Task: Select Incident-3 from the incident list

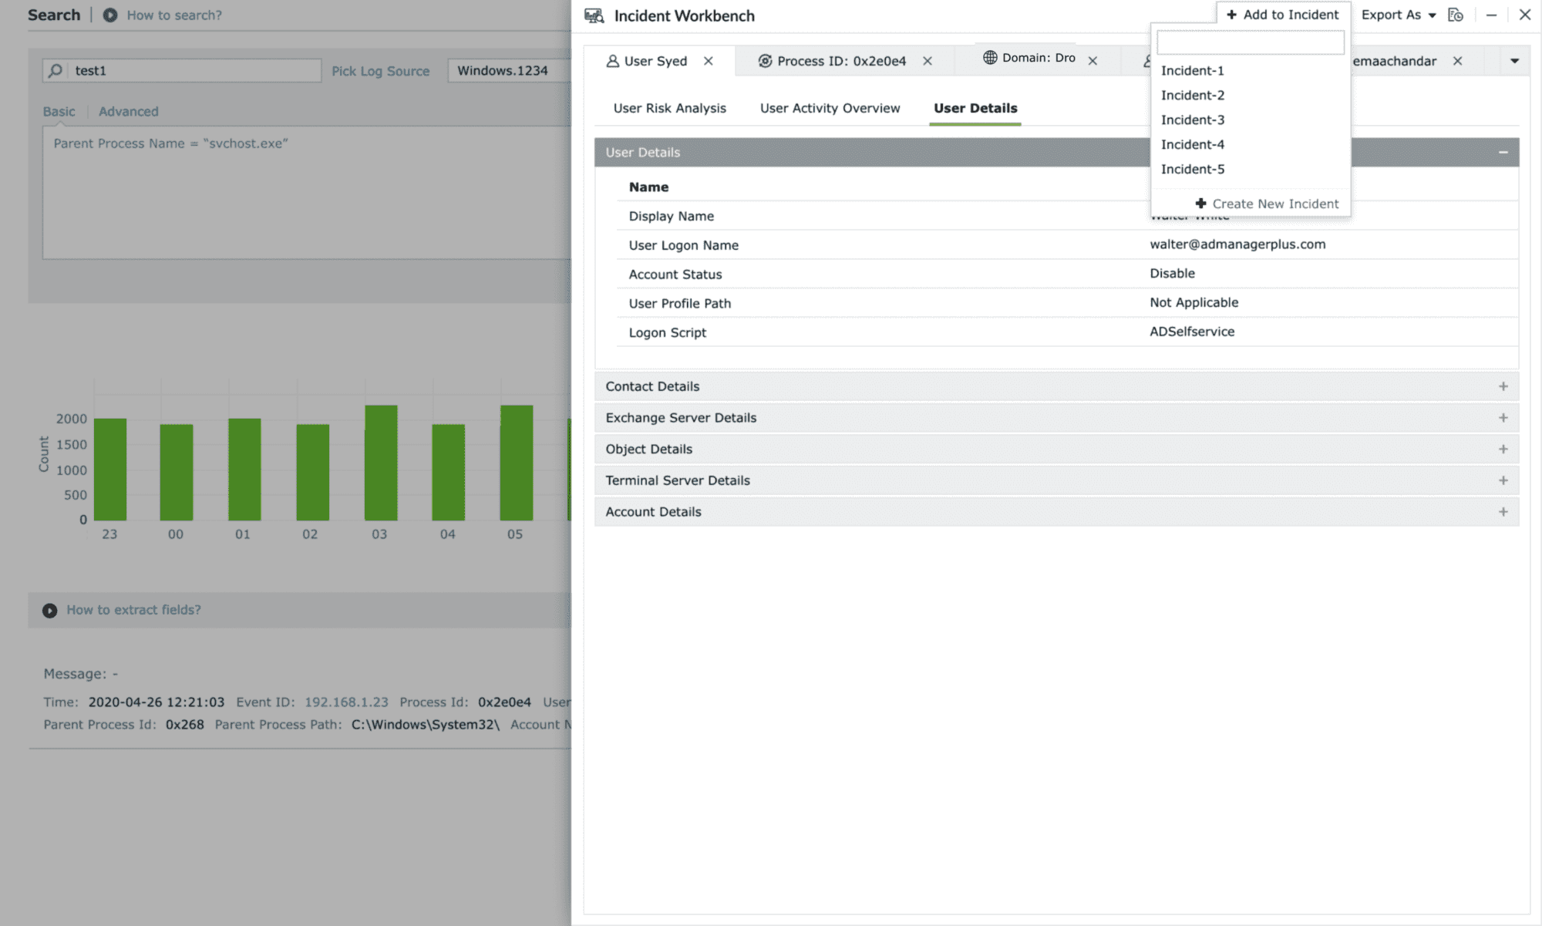Action: pyautogui.click(x=1192, y=120)
